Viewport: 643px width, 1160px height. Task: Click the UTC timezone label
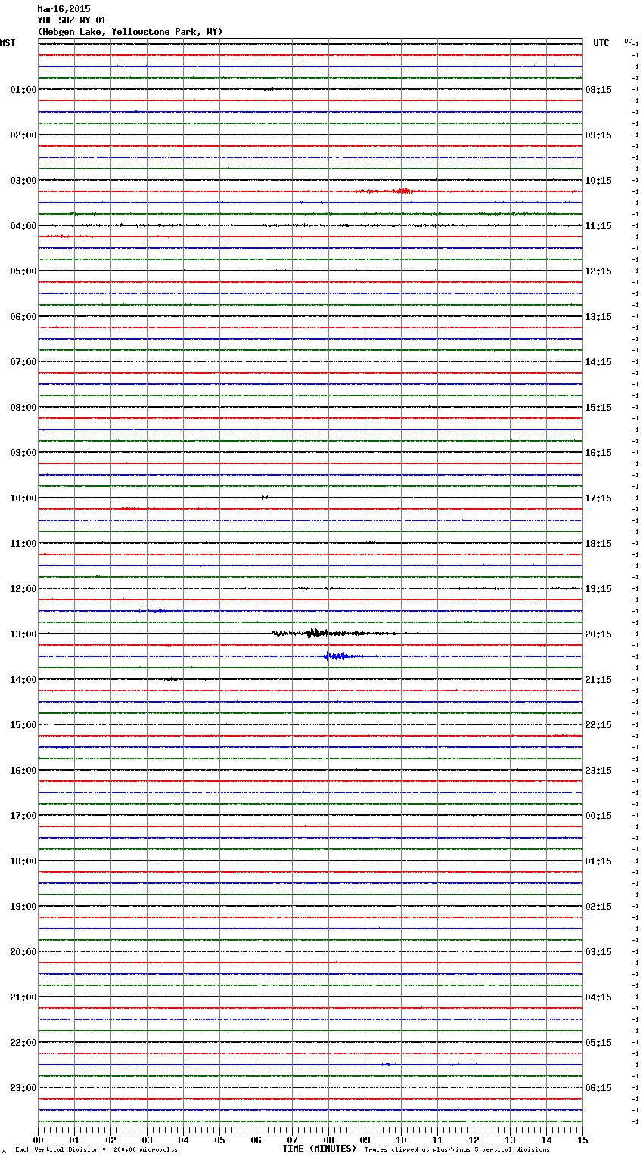(x=601, y=43)
